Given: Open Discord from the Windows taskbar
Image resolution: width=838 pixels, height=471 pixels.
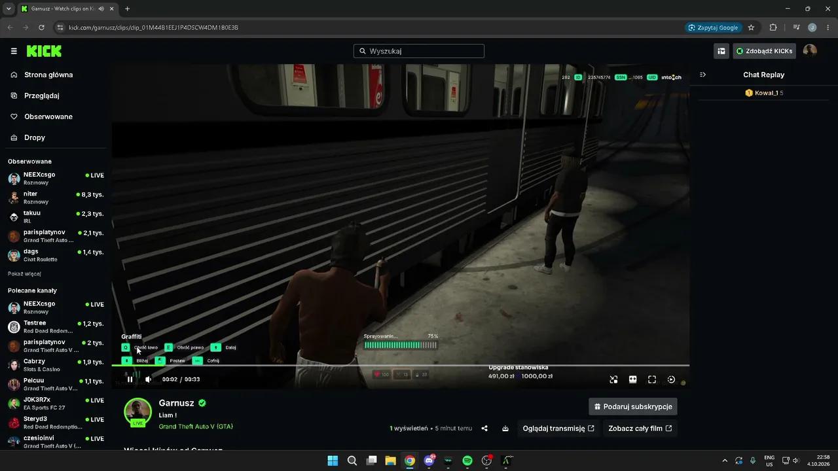Looking at the screenshot, I should point(429,461).
